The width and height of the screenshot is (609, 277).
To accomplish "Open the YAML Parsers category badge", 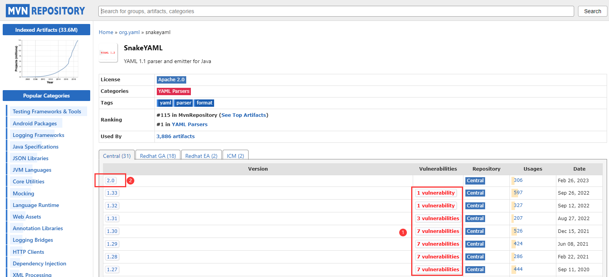I will (174, 91).
